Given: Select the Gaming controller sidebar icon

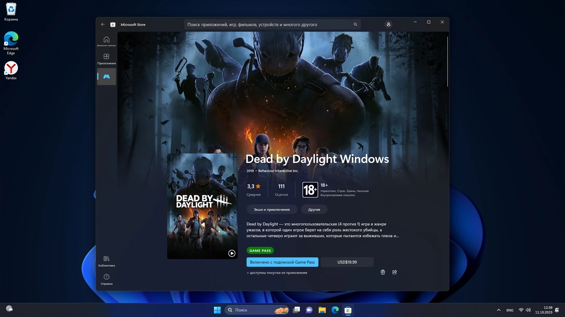Looking at the screenshot, I should (x=107, y=77).
